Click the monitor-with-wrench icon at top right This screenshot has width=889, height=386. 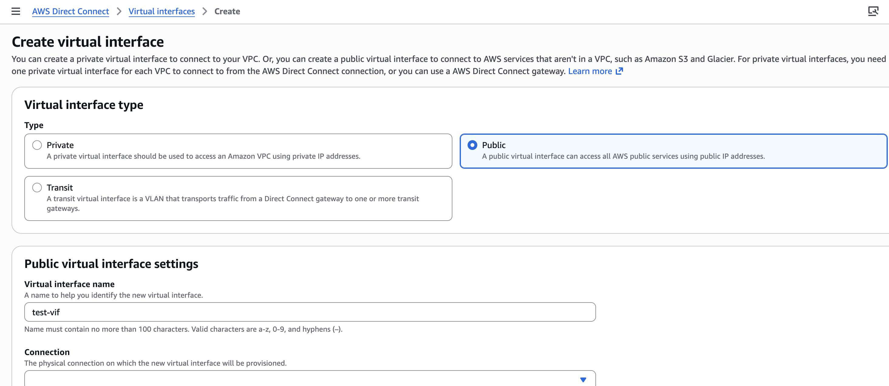(873, 12)
